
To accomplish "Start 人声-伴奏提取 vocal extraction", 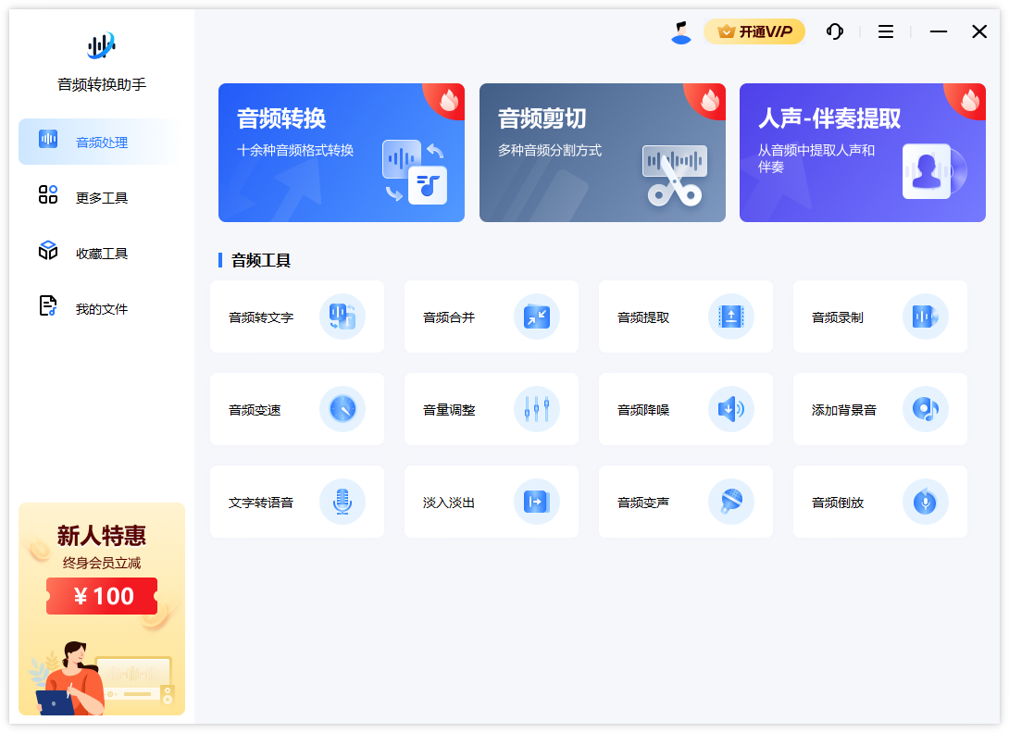I will point(862,152).
